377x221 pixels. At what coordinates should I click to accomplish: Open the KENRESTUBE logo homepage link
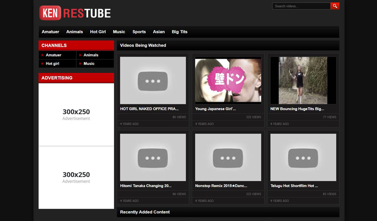click(x=75, y=13)
